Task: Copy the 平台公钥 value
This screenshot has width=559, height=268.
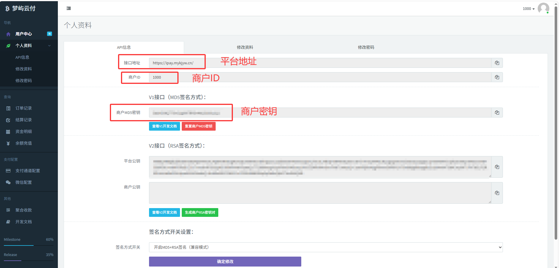Action: click(497, 167)
